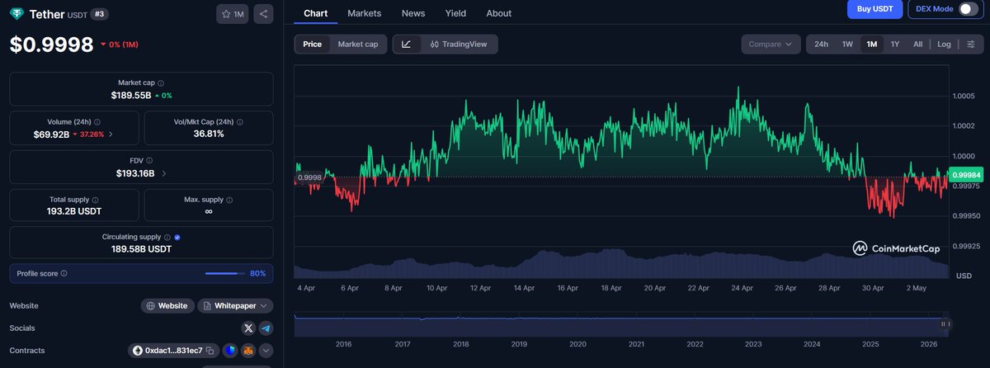Image resolution: width=990 pixels, height=368 pixels.
Task: Expand the Whitepaper dropdown
Action: [x=236, y=305]
